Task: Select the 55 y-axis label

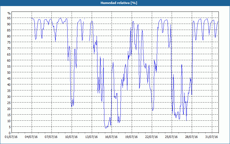Action: 9,66
